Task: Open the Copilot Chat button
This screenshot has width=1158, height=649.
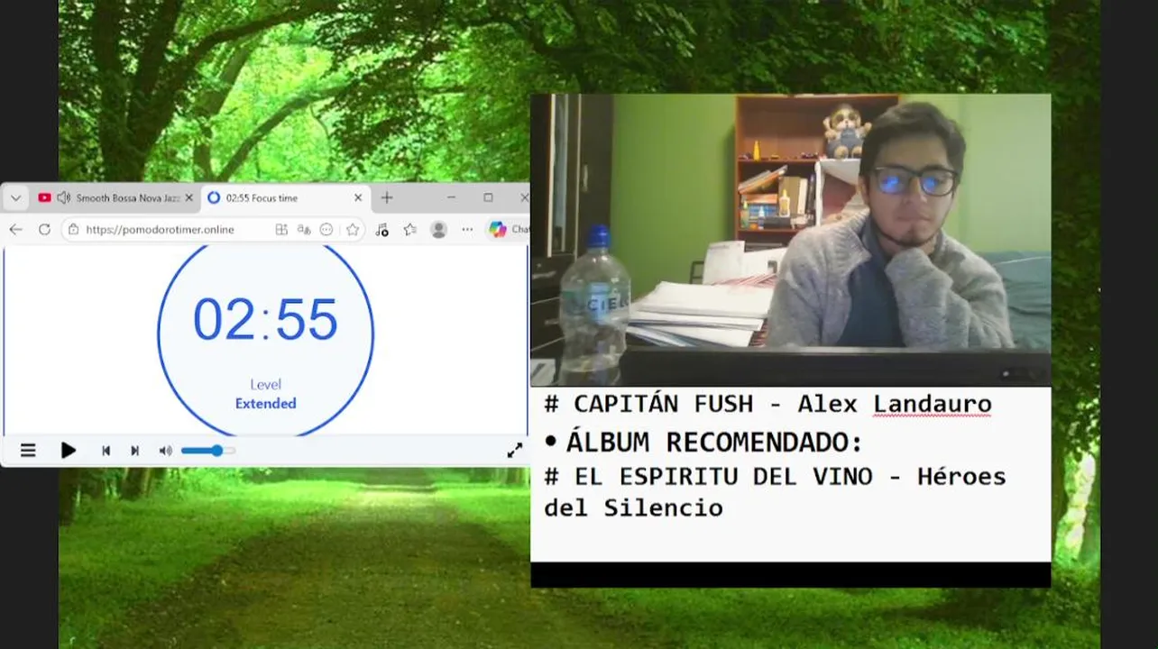Action: point(508,230)
